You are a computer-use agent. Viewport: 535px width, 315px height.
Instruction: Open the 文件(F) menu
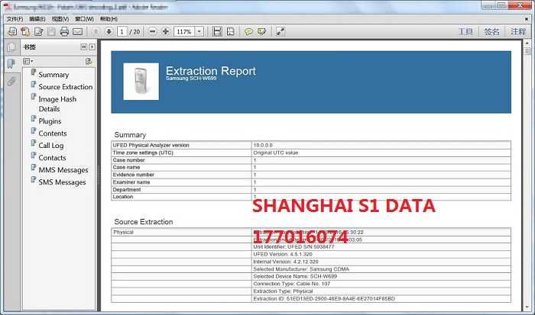click(x=15, y=19)
